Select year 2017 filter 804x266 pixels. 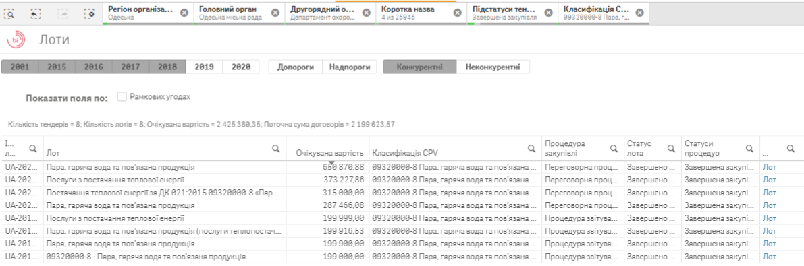click(130, 67)
